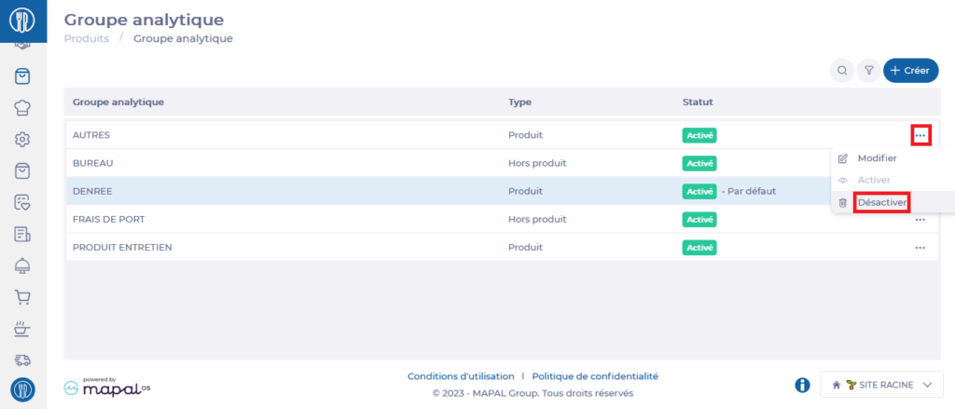
Task: Choose Modifier in the context menu
Action: pyautogui.click(x=877, y=158)
